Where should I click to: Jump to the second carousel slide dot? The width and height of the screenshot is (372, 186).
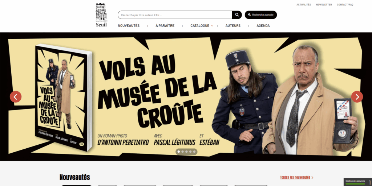tap(182, 152)
